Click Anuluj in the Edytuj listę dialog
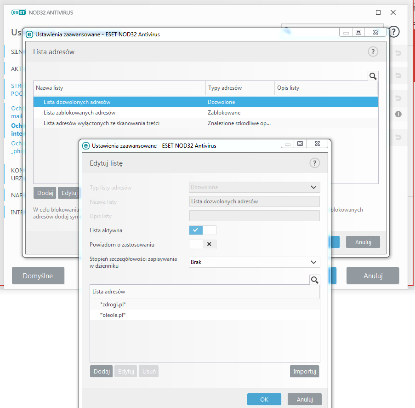The width and height of the screenshot is (415, 408). pos(305,399)
